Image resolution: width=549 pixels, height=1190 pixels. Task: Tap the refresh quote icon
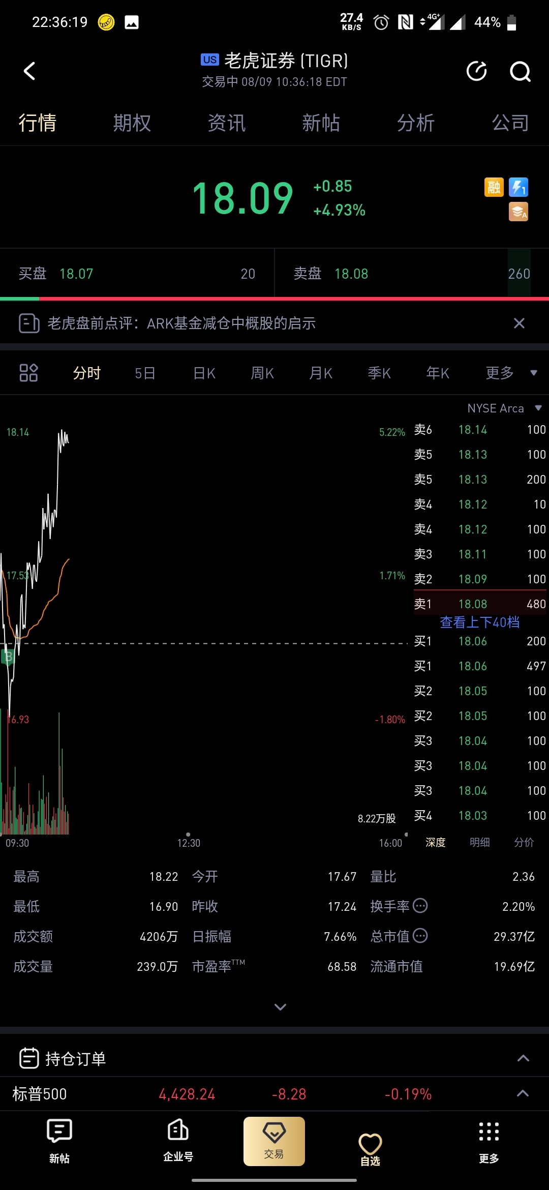477,71
